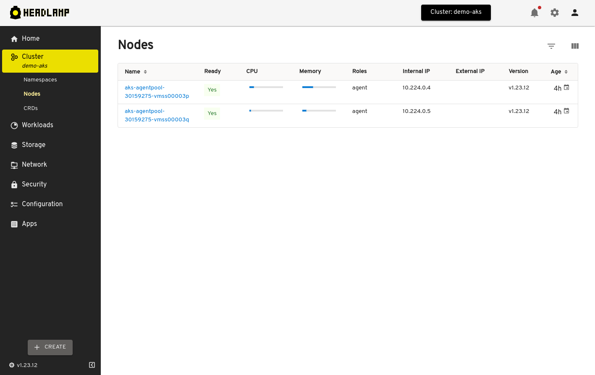Click the Yes ready status for vmss00003p
595x375 pixels.
212,90
